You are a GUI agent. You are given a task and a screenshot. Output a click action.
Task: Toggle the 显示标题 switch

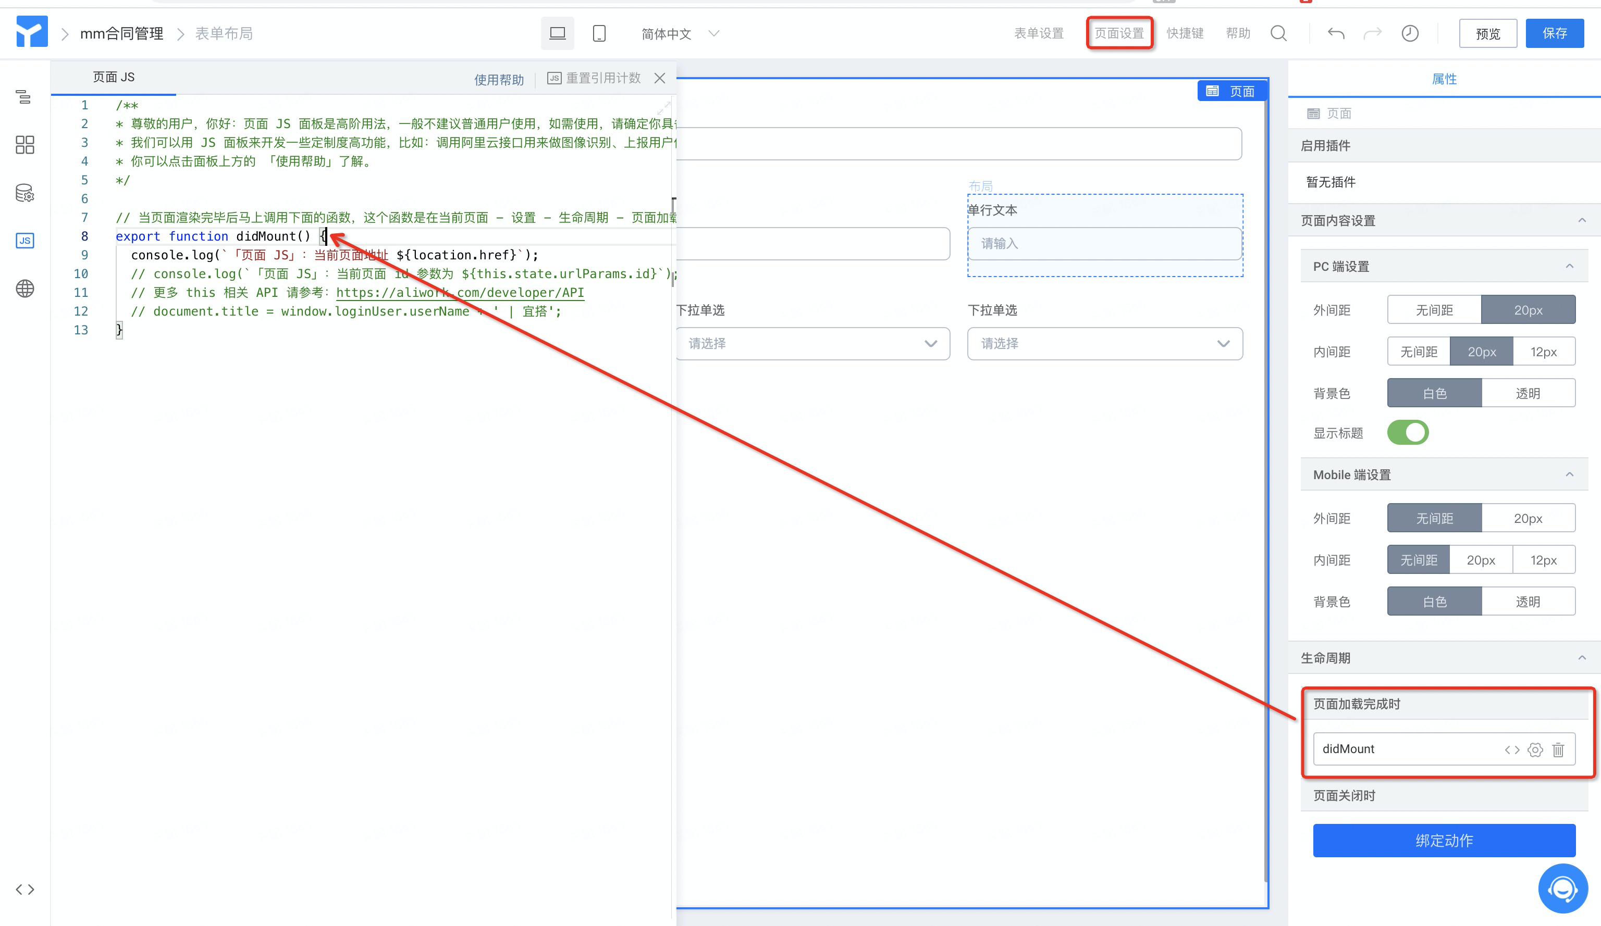[1408, 433]
